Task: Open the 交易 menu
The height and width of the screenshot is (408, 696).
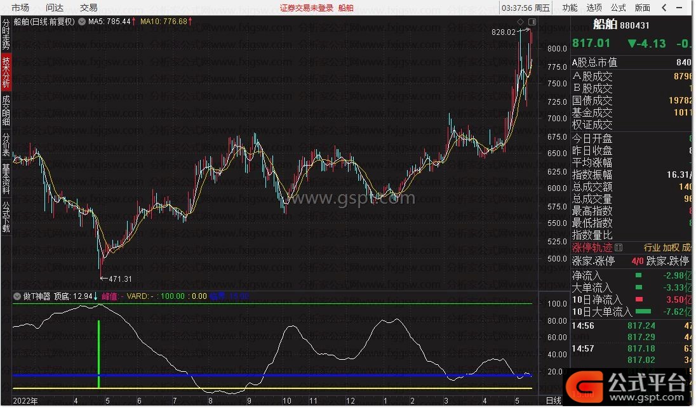Action: click(x=88, y=8)
